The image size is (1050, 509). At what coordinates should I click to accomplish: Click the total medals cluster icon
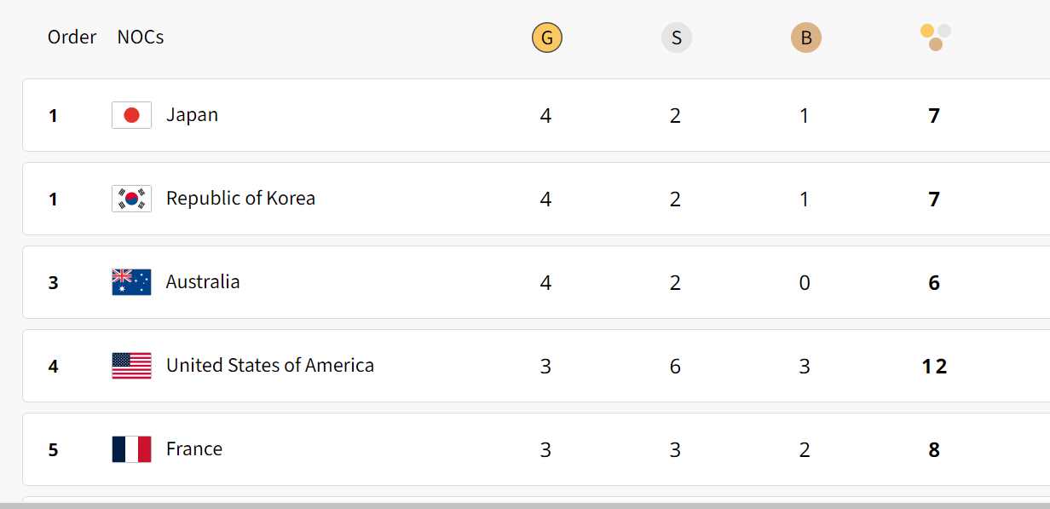pyautogui.click(x=935, y=38)
